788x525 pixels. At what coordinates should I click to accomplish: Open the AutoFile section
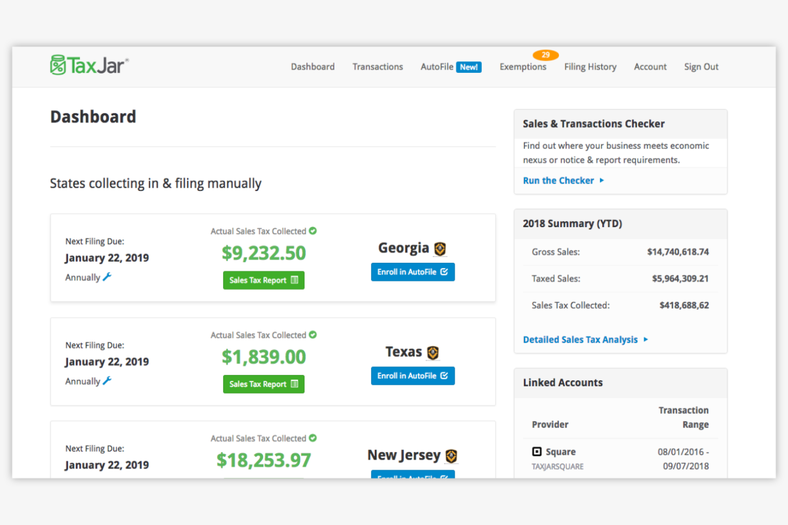pos(437,66)
